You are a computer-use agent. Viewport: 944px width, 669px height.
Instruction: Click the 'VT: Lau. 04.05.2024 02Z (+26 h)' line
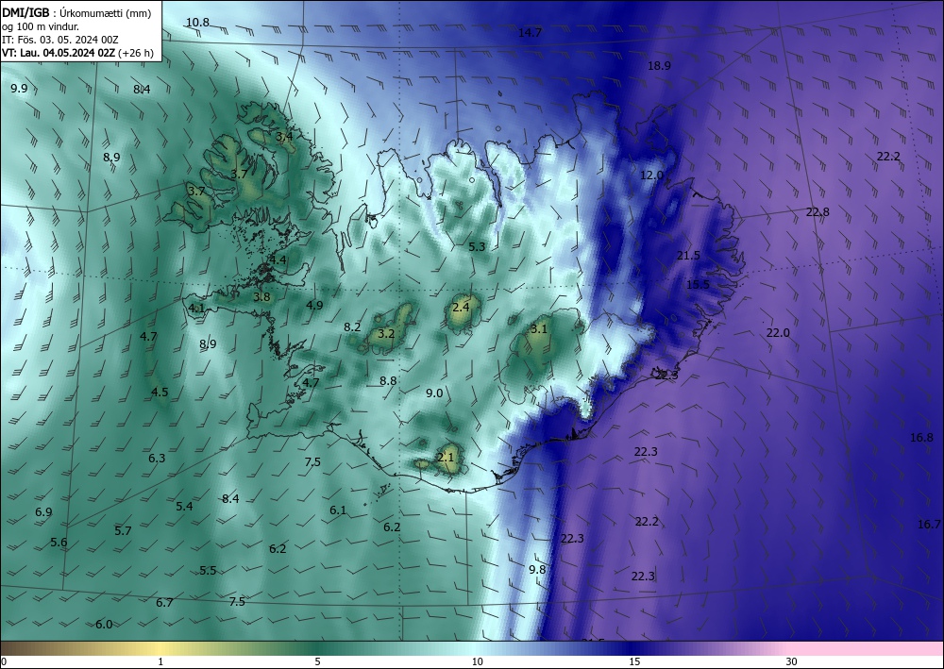(x=77, y=53)
